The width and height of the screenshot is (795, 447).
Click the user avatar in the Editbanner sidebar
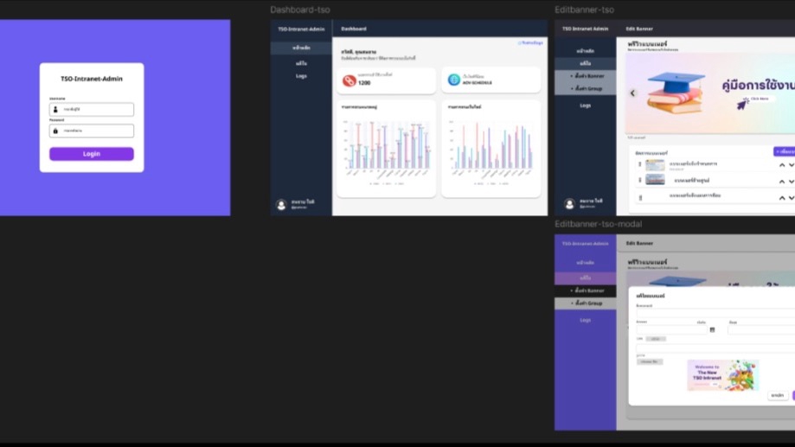coord(569,204)
